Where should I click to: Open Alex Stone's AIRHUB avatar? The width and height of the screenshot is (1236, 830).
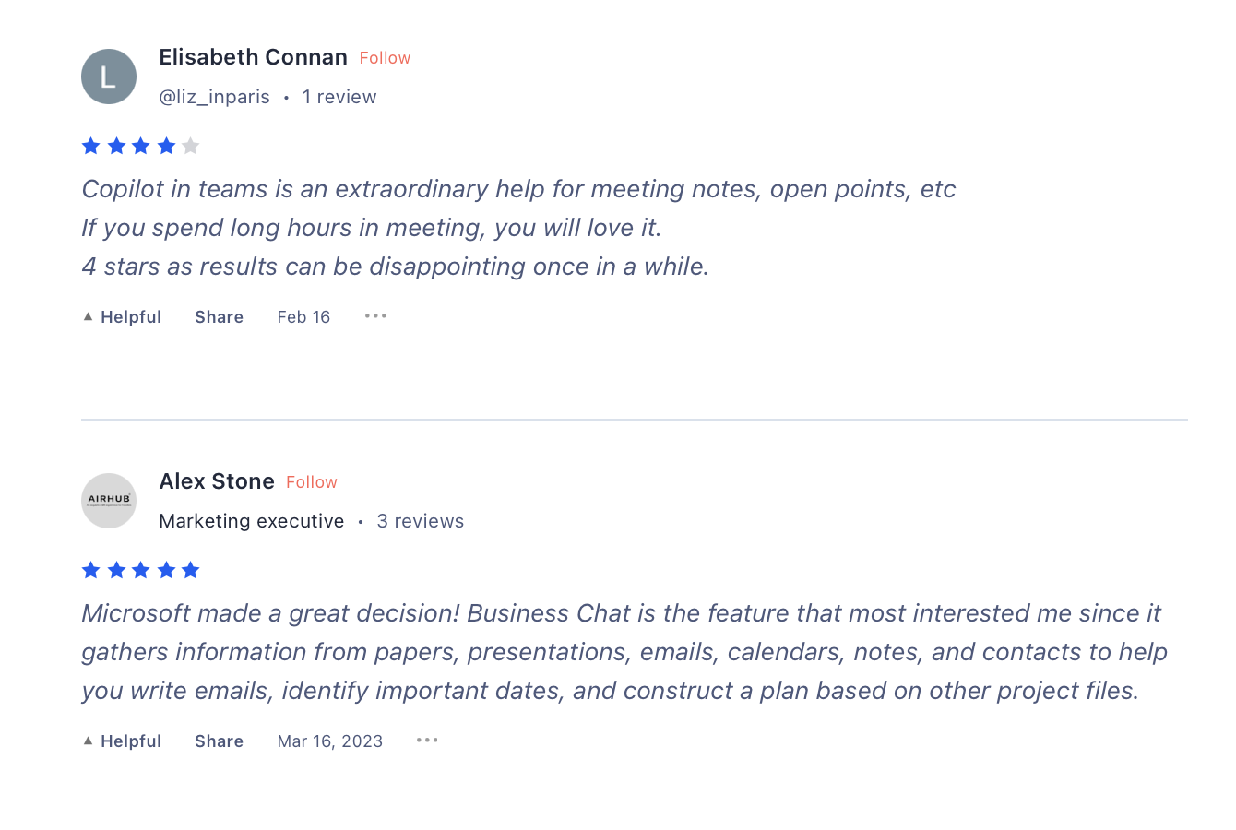click(109, 501)
